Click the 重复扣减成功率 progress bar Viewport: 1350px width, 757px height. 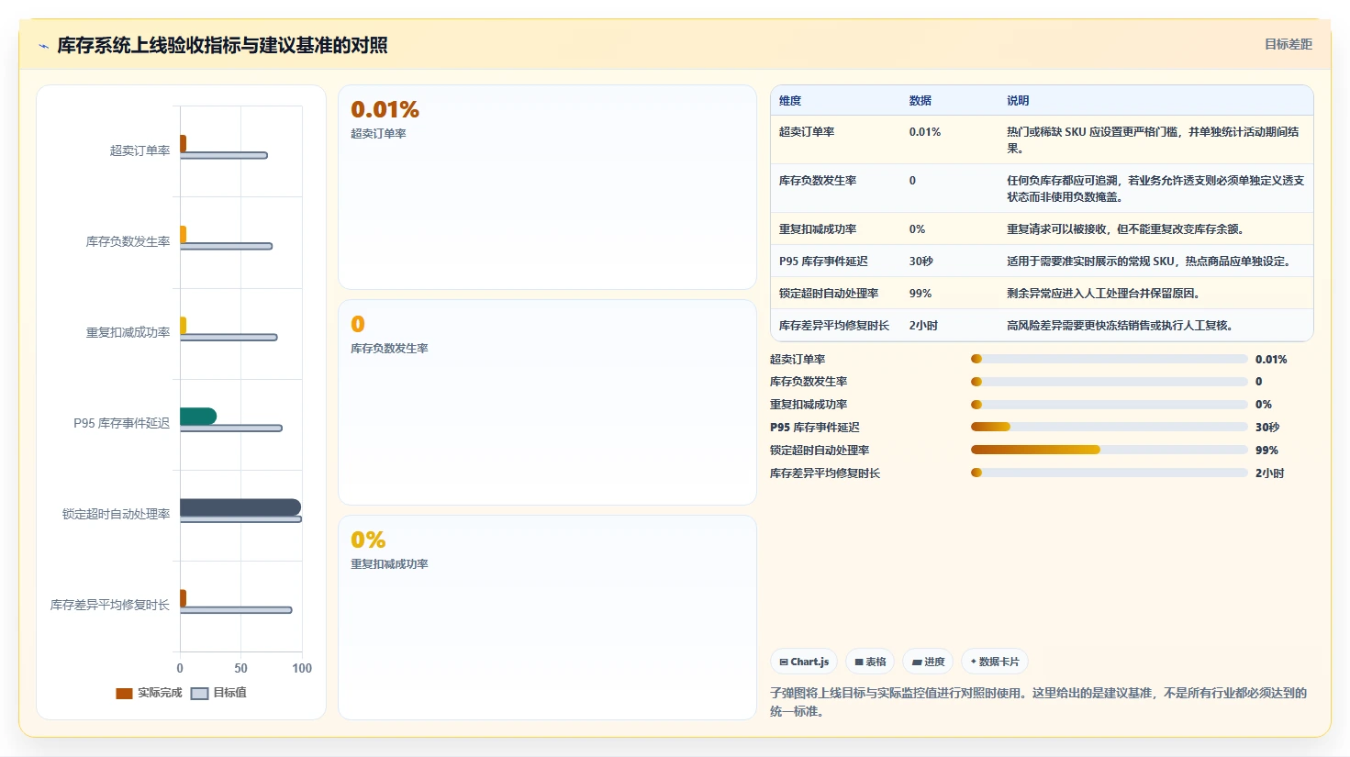pos(1110,405)
